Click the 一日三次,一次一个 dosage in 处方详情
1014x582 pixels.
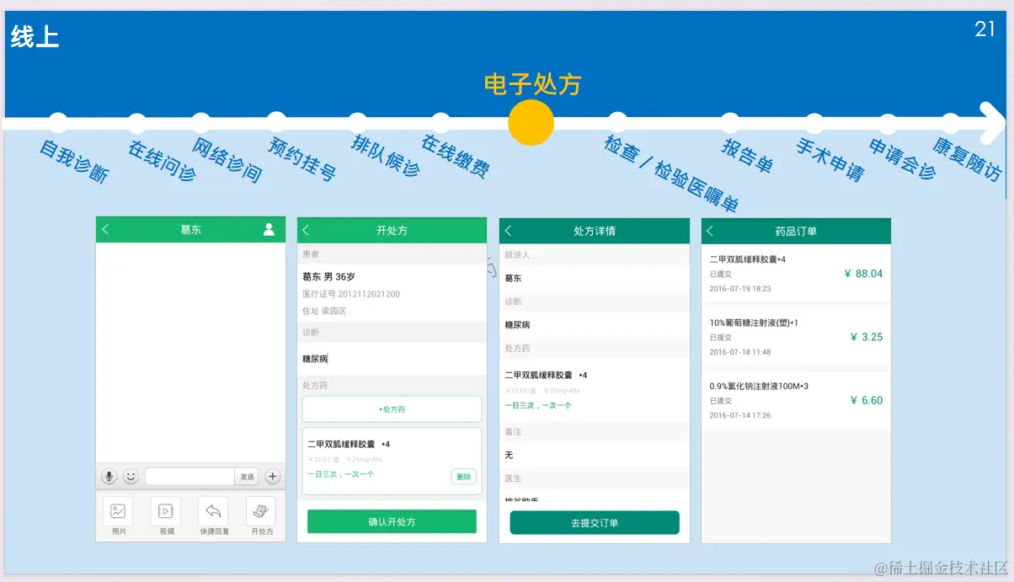[x=538, y=405]
